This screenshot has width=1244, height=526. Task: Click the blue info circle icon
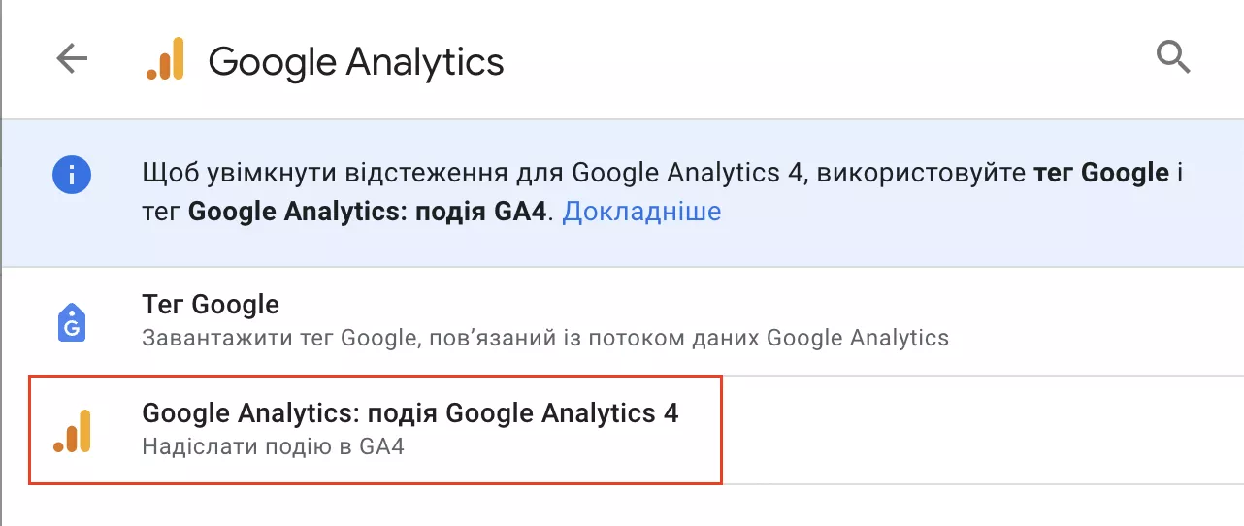tap(72, 175)
